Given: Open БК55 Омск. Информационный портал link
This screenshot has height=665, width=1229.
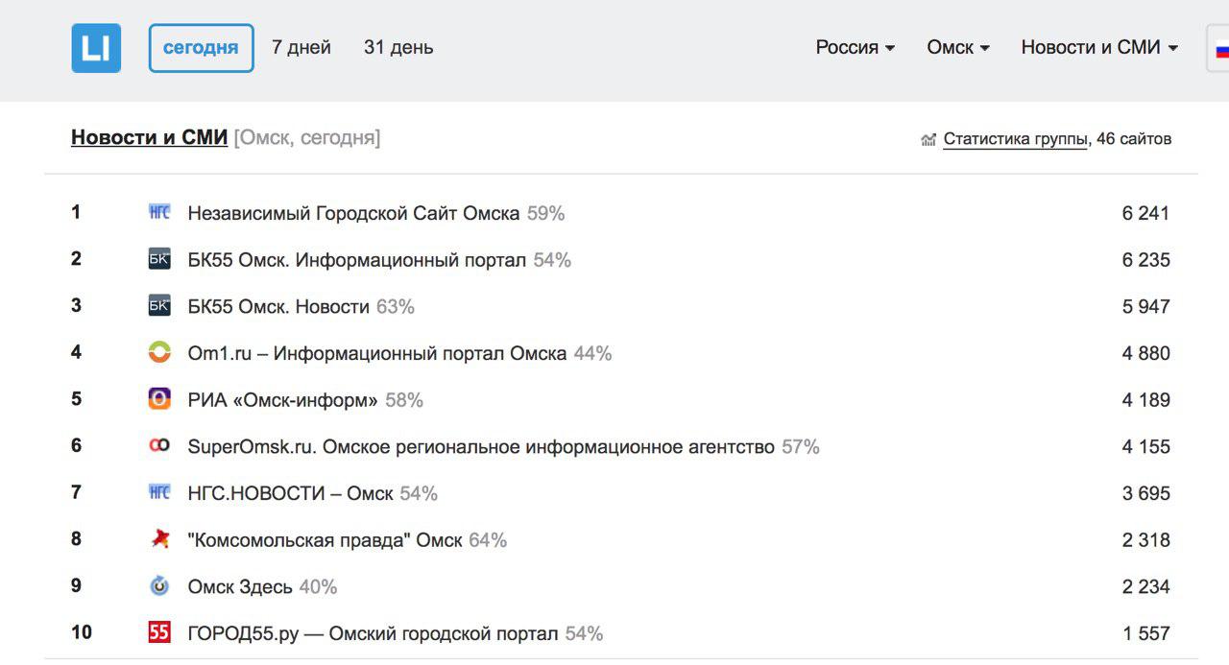Looking at the screenshot, I should coord(357,259).
